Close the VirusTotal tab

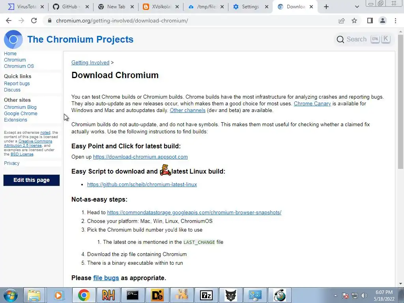[42, 7]
